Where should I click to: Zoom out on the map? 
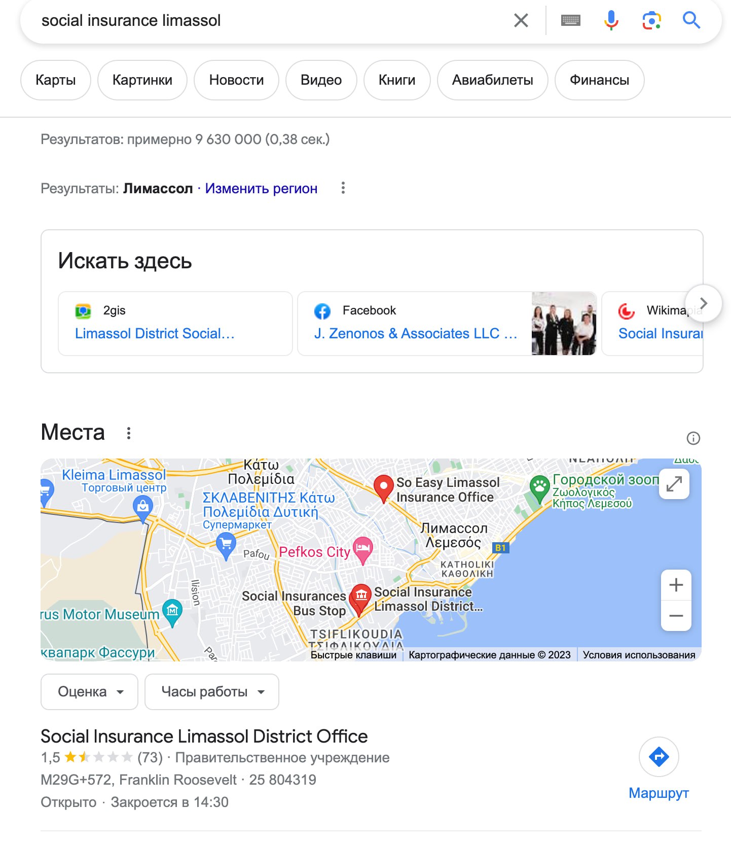tap(676, 616)
